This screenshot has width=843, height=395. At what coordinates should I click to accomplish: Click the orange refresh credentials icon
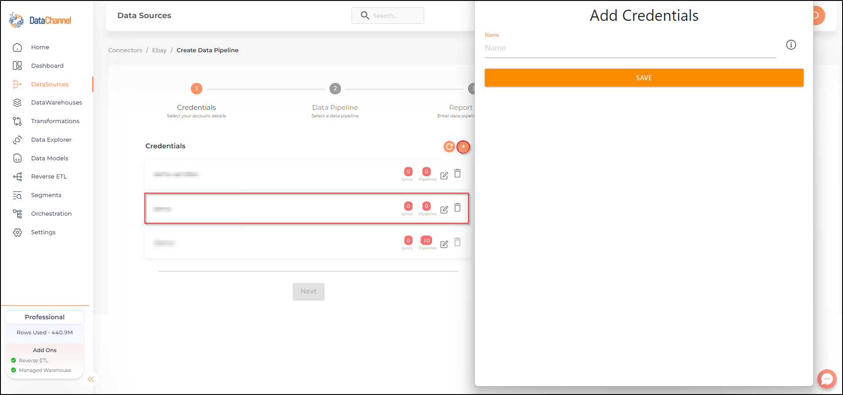[449, 147]
